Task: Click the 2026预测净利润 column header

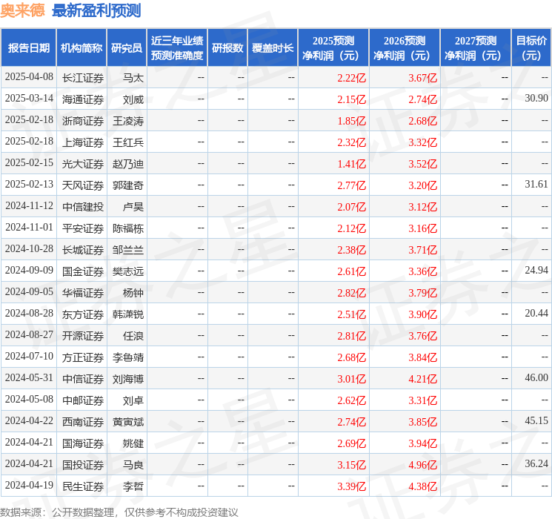Action: pos(405,48)
